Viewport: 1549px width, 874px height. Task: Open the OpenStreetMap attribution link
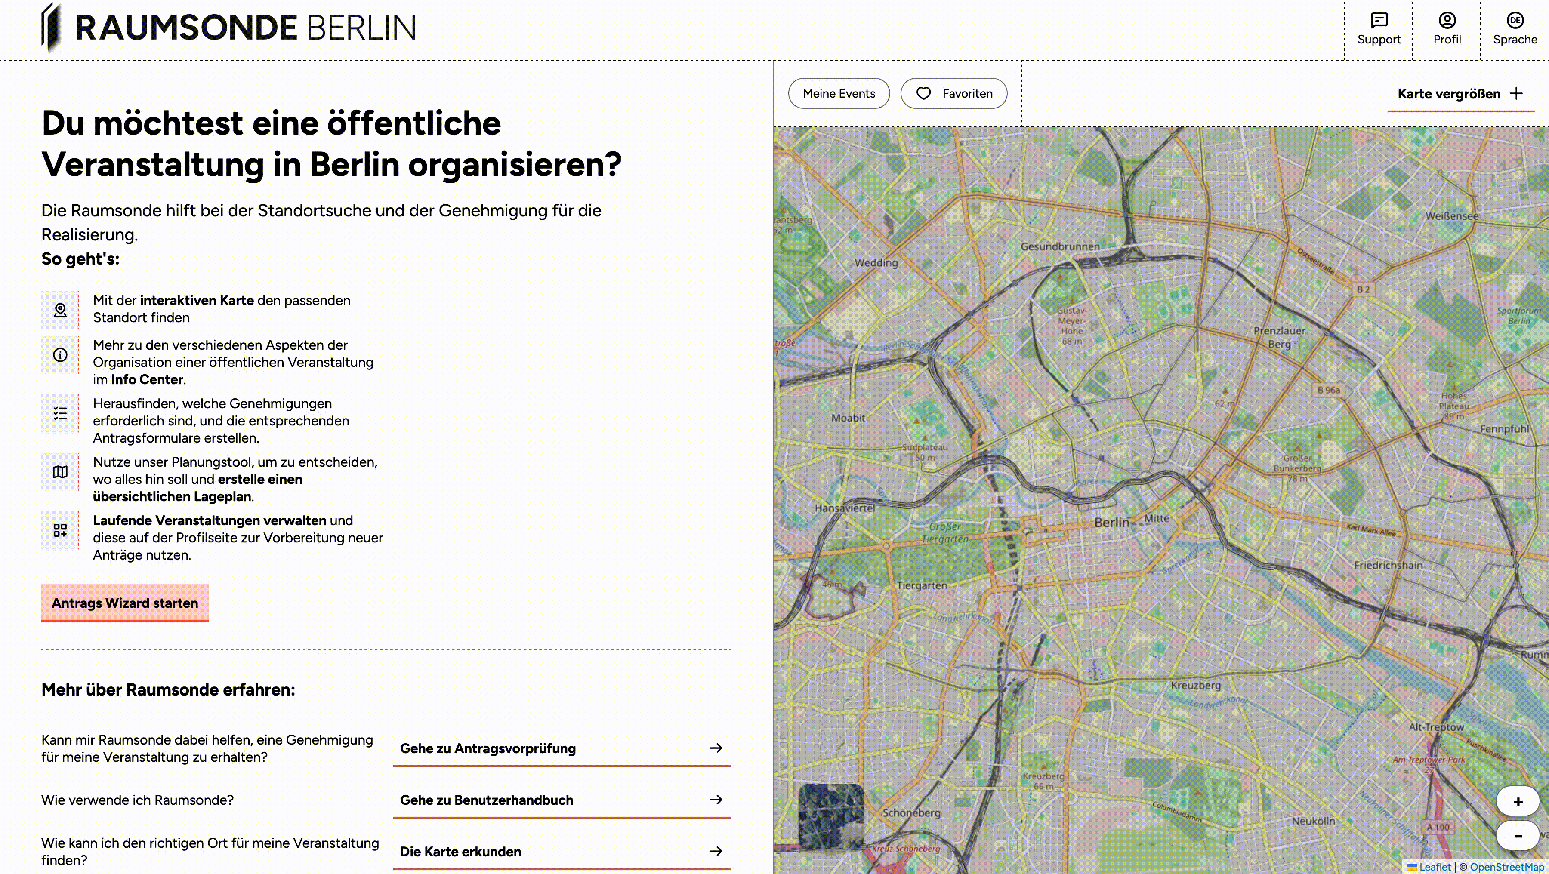(1507, 867)
